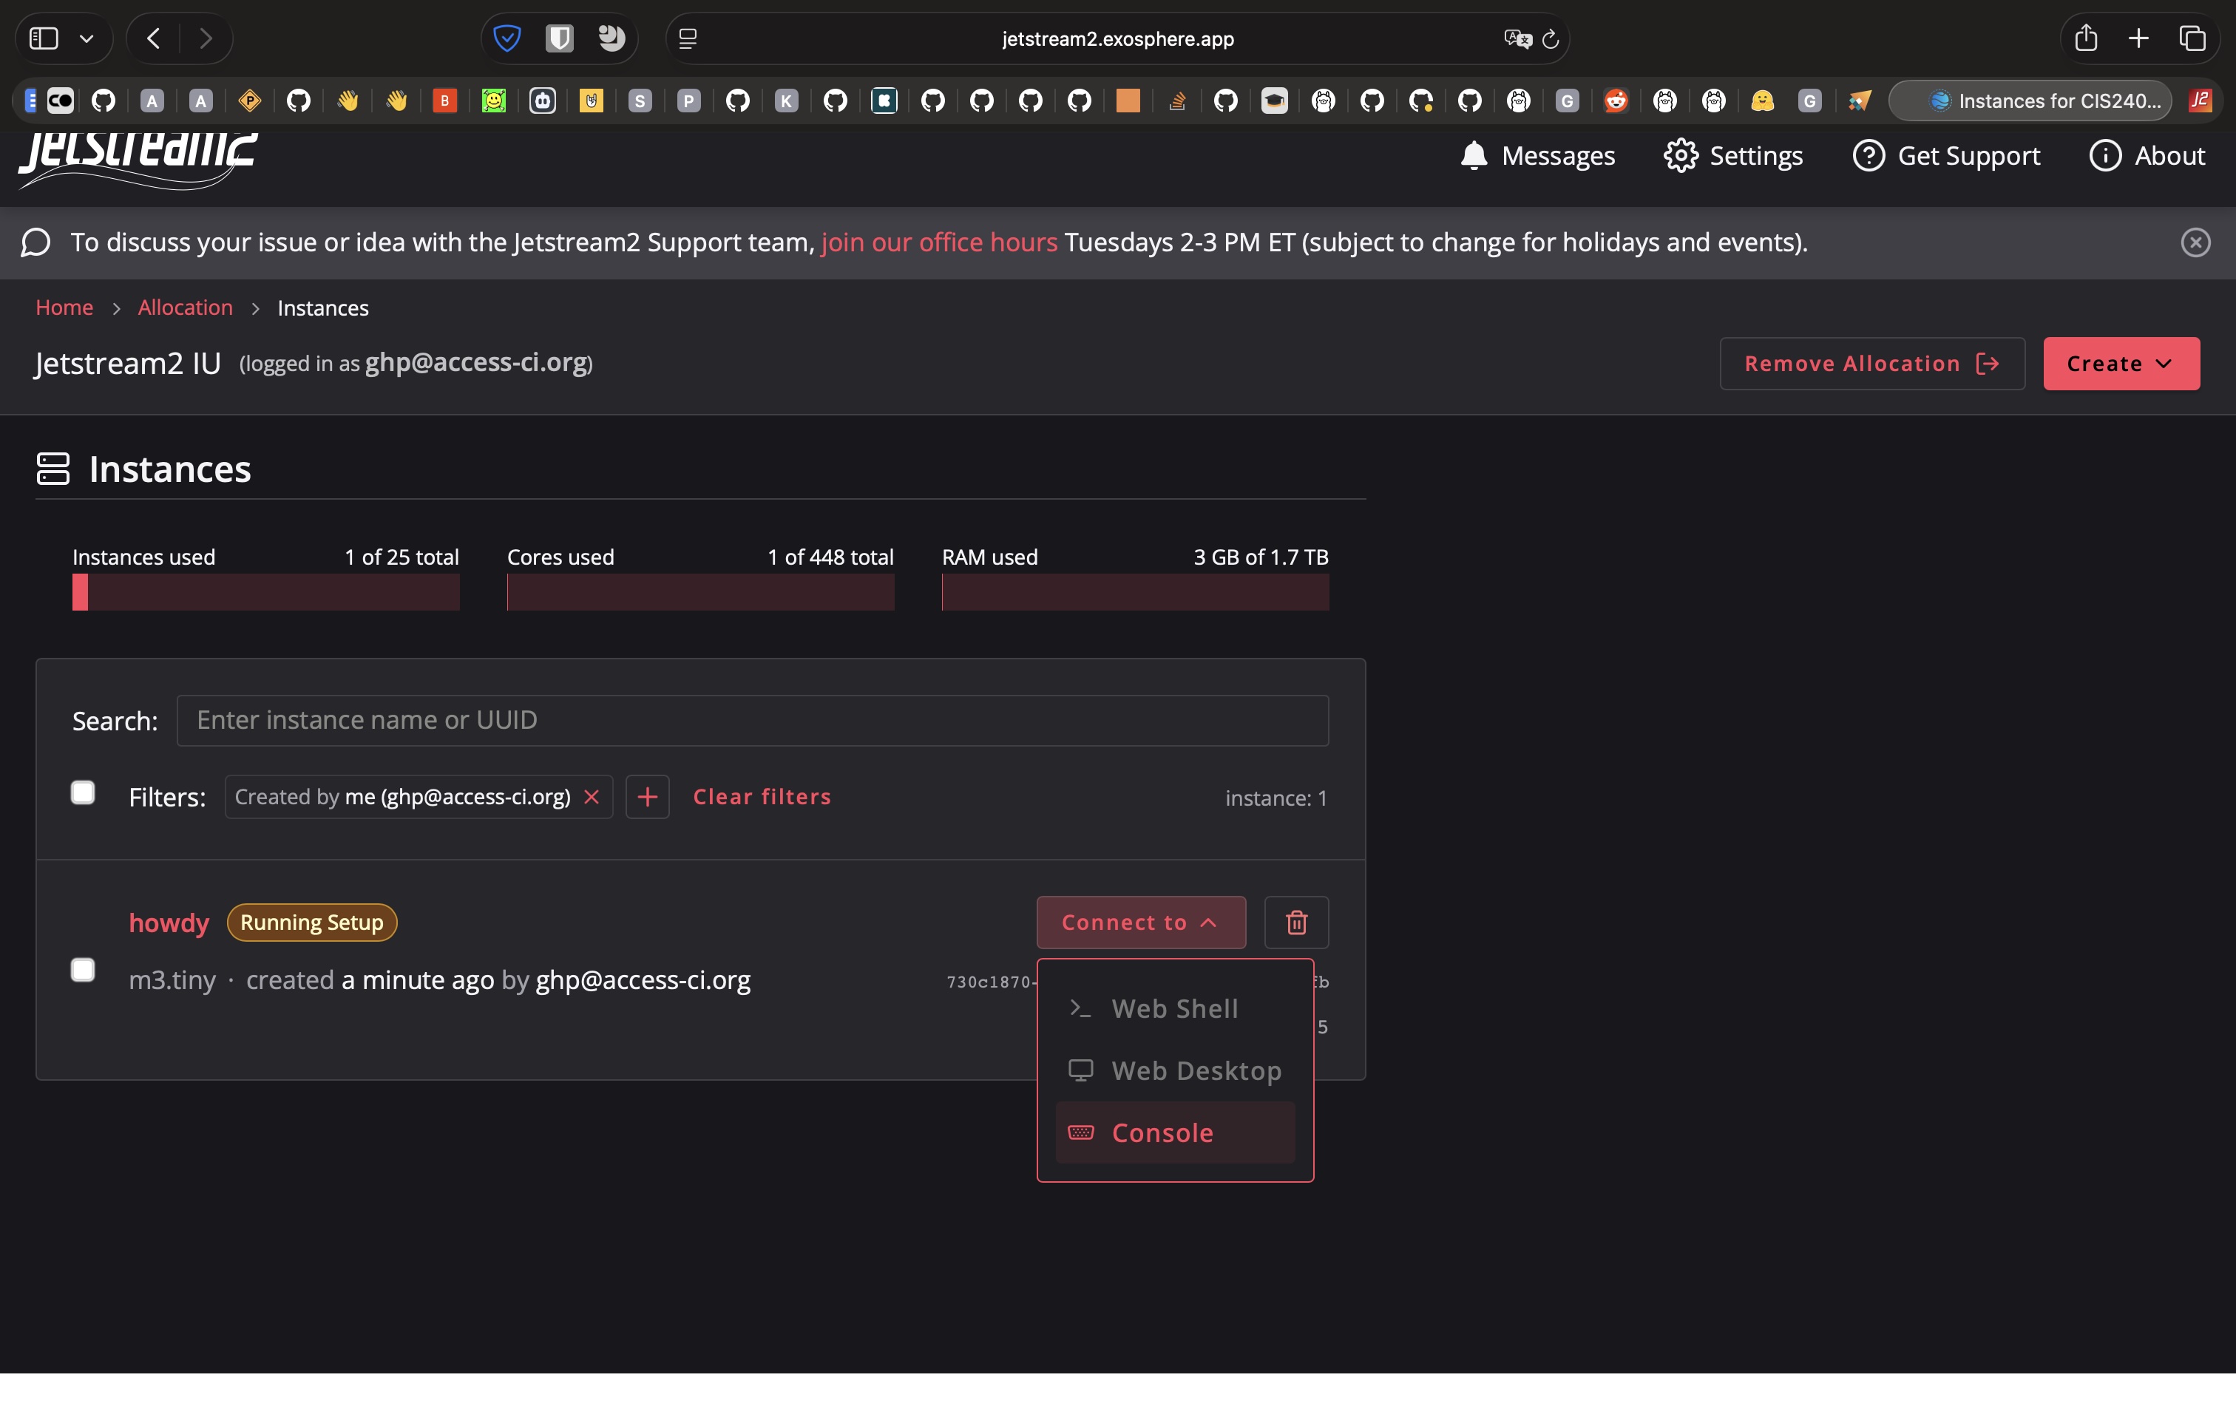Check the select-all checkbox next to Filters
Viewport: 2236px width, 1403px height.
[83, 792]
